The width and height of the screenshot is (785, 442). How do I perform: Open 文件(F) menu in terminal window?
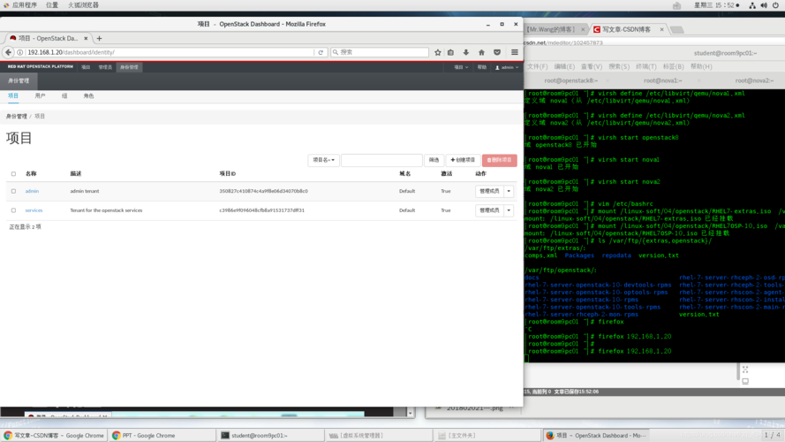click(x=538, y=66)
